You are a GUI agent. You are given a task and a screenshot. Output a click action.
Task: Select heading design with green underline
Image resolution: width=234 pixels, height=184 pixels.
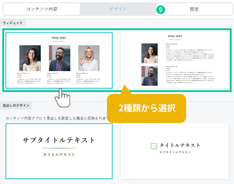point(59,151)
